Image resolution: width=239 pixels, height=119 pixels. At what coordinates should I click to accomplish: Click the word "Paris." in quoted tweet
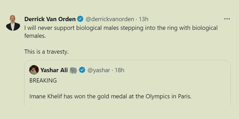point(185,96)
